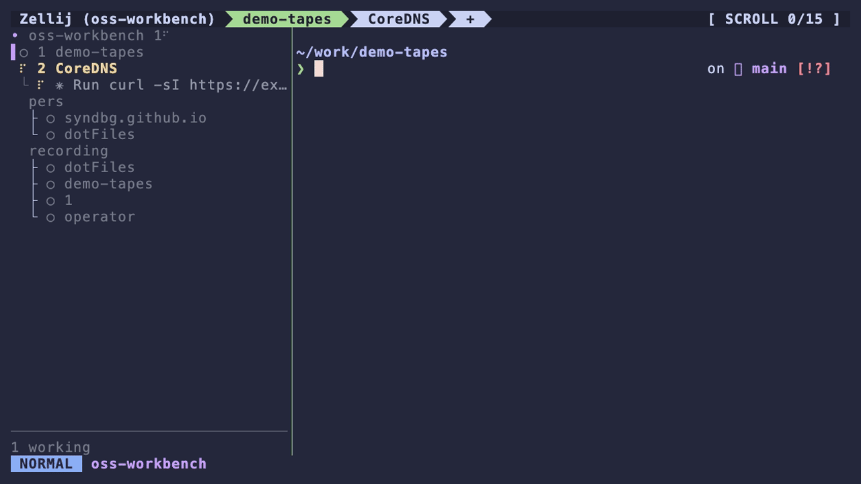This screenshot has height=484, width=861.
Task: Click the 1 working status text
Action: coord(50,447)
